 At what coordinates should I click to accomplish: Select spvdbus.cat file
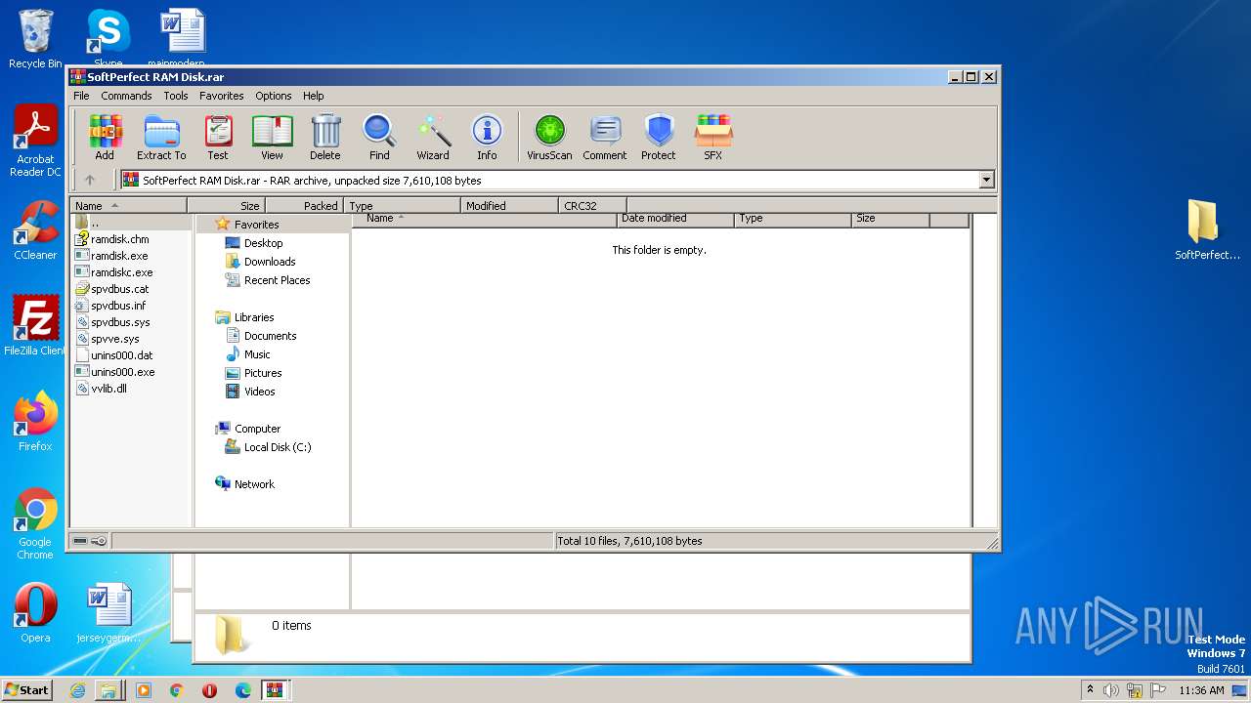(x=119, y=289)
